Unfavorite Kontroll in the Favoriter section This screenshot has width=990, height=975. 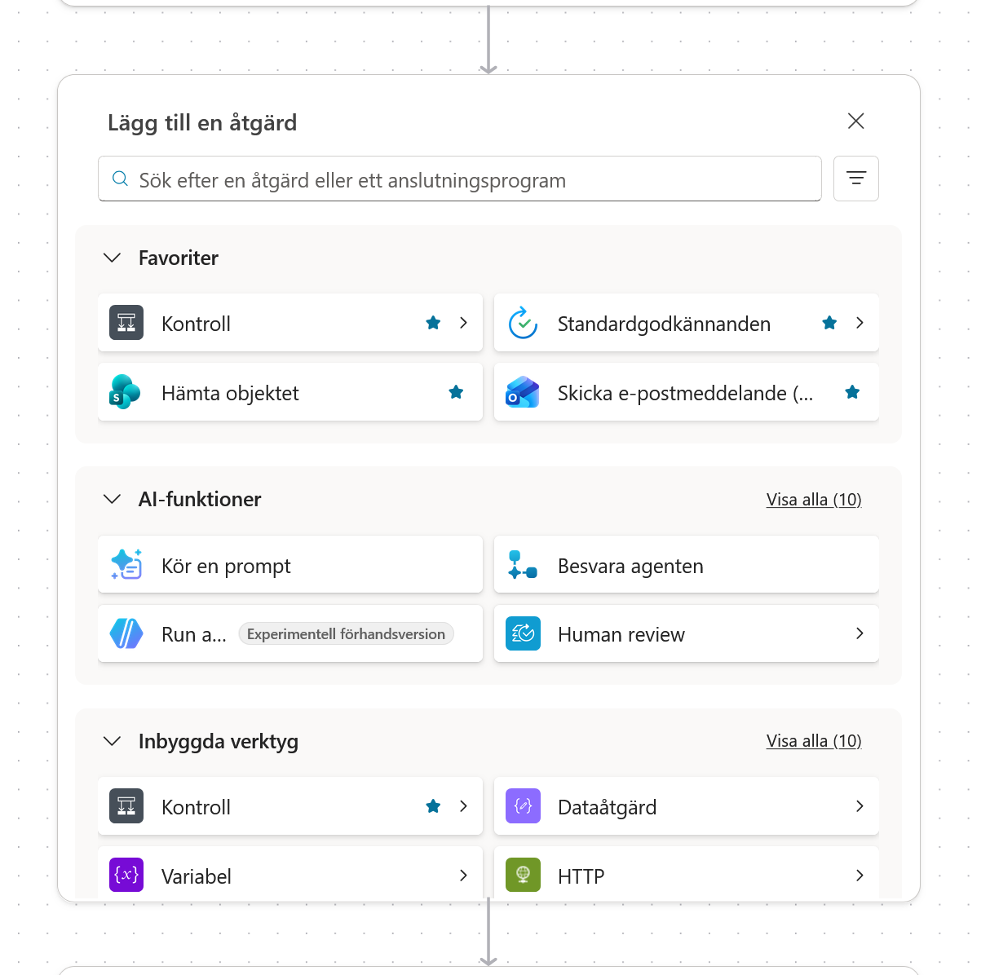[433, 323]
